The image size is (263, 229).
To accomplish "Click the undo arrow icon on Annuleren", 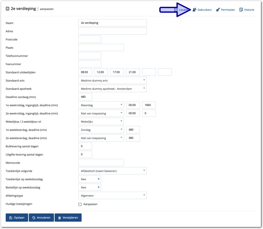I will pos(34,218).
